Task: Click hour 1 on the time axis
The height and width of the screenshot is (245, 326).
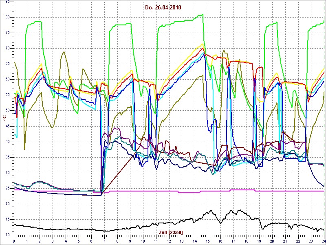Action: [27, 241]
